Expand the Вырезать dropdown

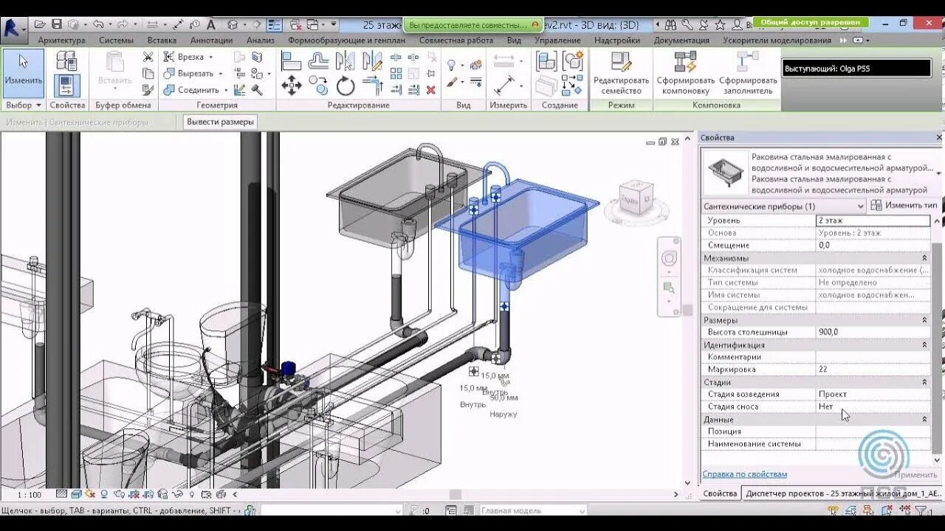(220, 73)
